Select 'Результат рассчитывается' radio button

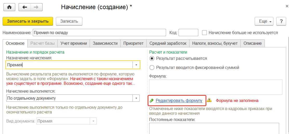pos(152,59)
